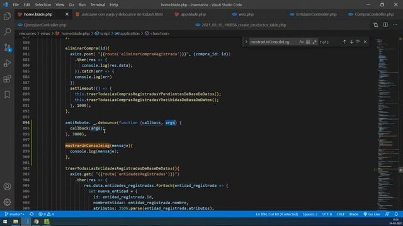Click the script breadcrumb segment
Screen dimensions: 403x226
[102, 33]
